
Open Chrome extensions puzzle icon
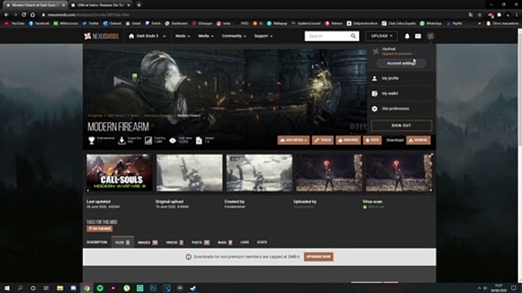pos(499,15)
